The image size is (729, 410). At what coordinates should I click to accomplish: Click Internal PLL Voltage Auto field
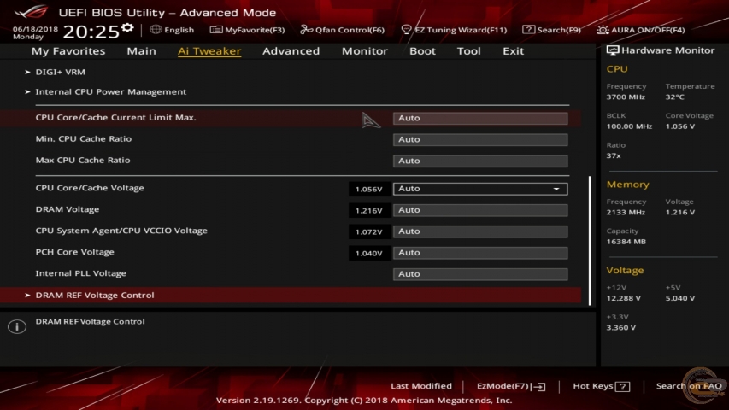pyautogui.click(x=480, y=274)
